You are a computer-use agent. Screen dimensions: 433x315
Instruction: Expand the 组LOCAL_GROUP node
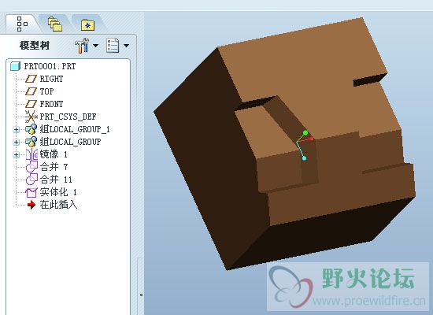[x=16, y=142]
